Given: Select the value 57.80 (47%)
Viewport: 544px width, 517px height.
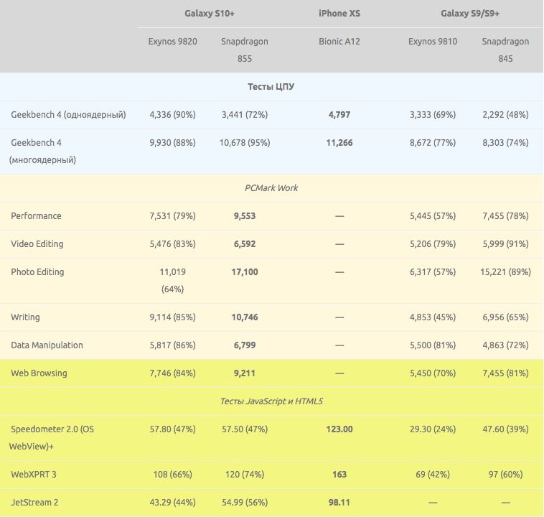Looking at the screenshot, I should [x=172, y=429].
